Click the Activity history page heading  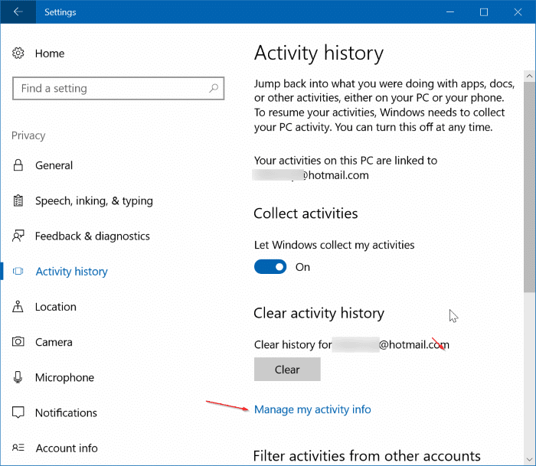pos(319,54)
